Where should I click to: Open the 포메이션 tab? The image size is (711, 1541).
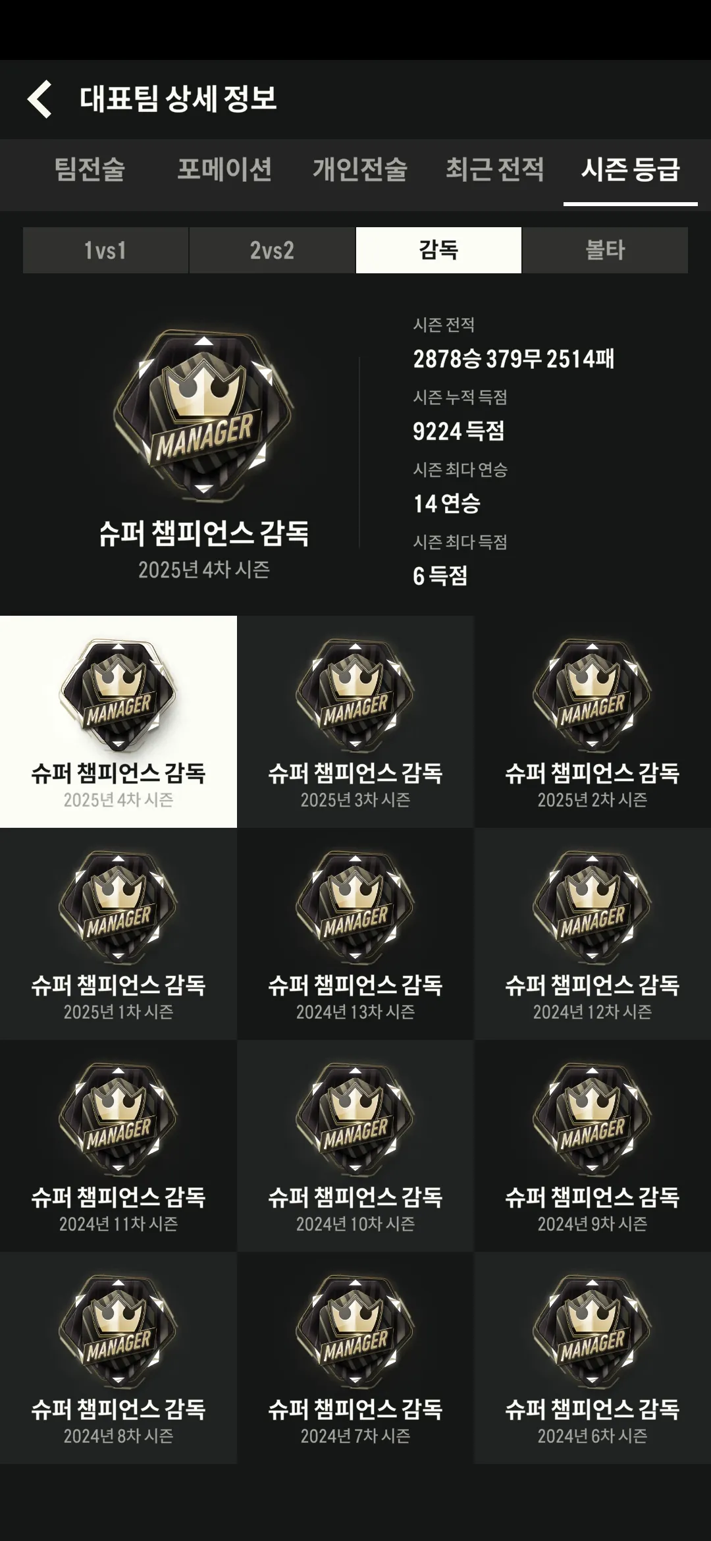(224, 169)
